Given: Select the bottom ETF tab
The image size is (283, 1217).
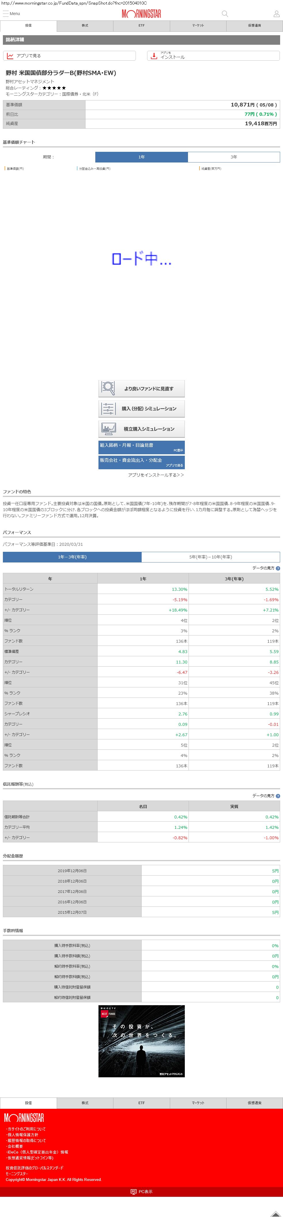Looking at the screenshot, I should pos(142,1103).
